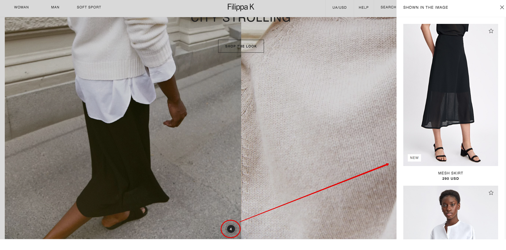Open the Mesh Skirt product image
The width and height of the screenshot is (506, 250).
[451, 95]
